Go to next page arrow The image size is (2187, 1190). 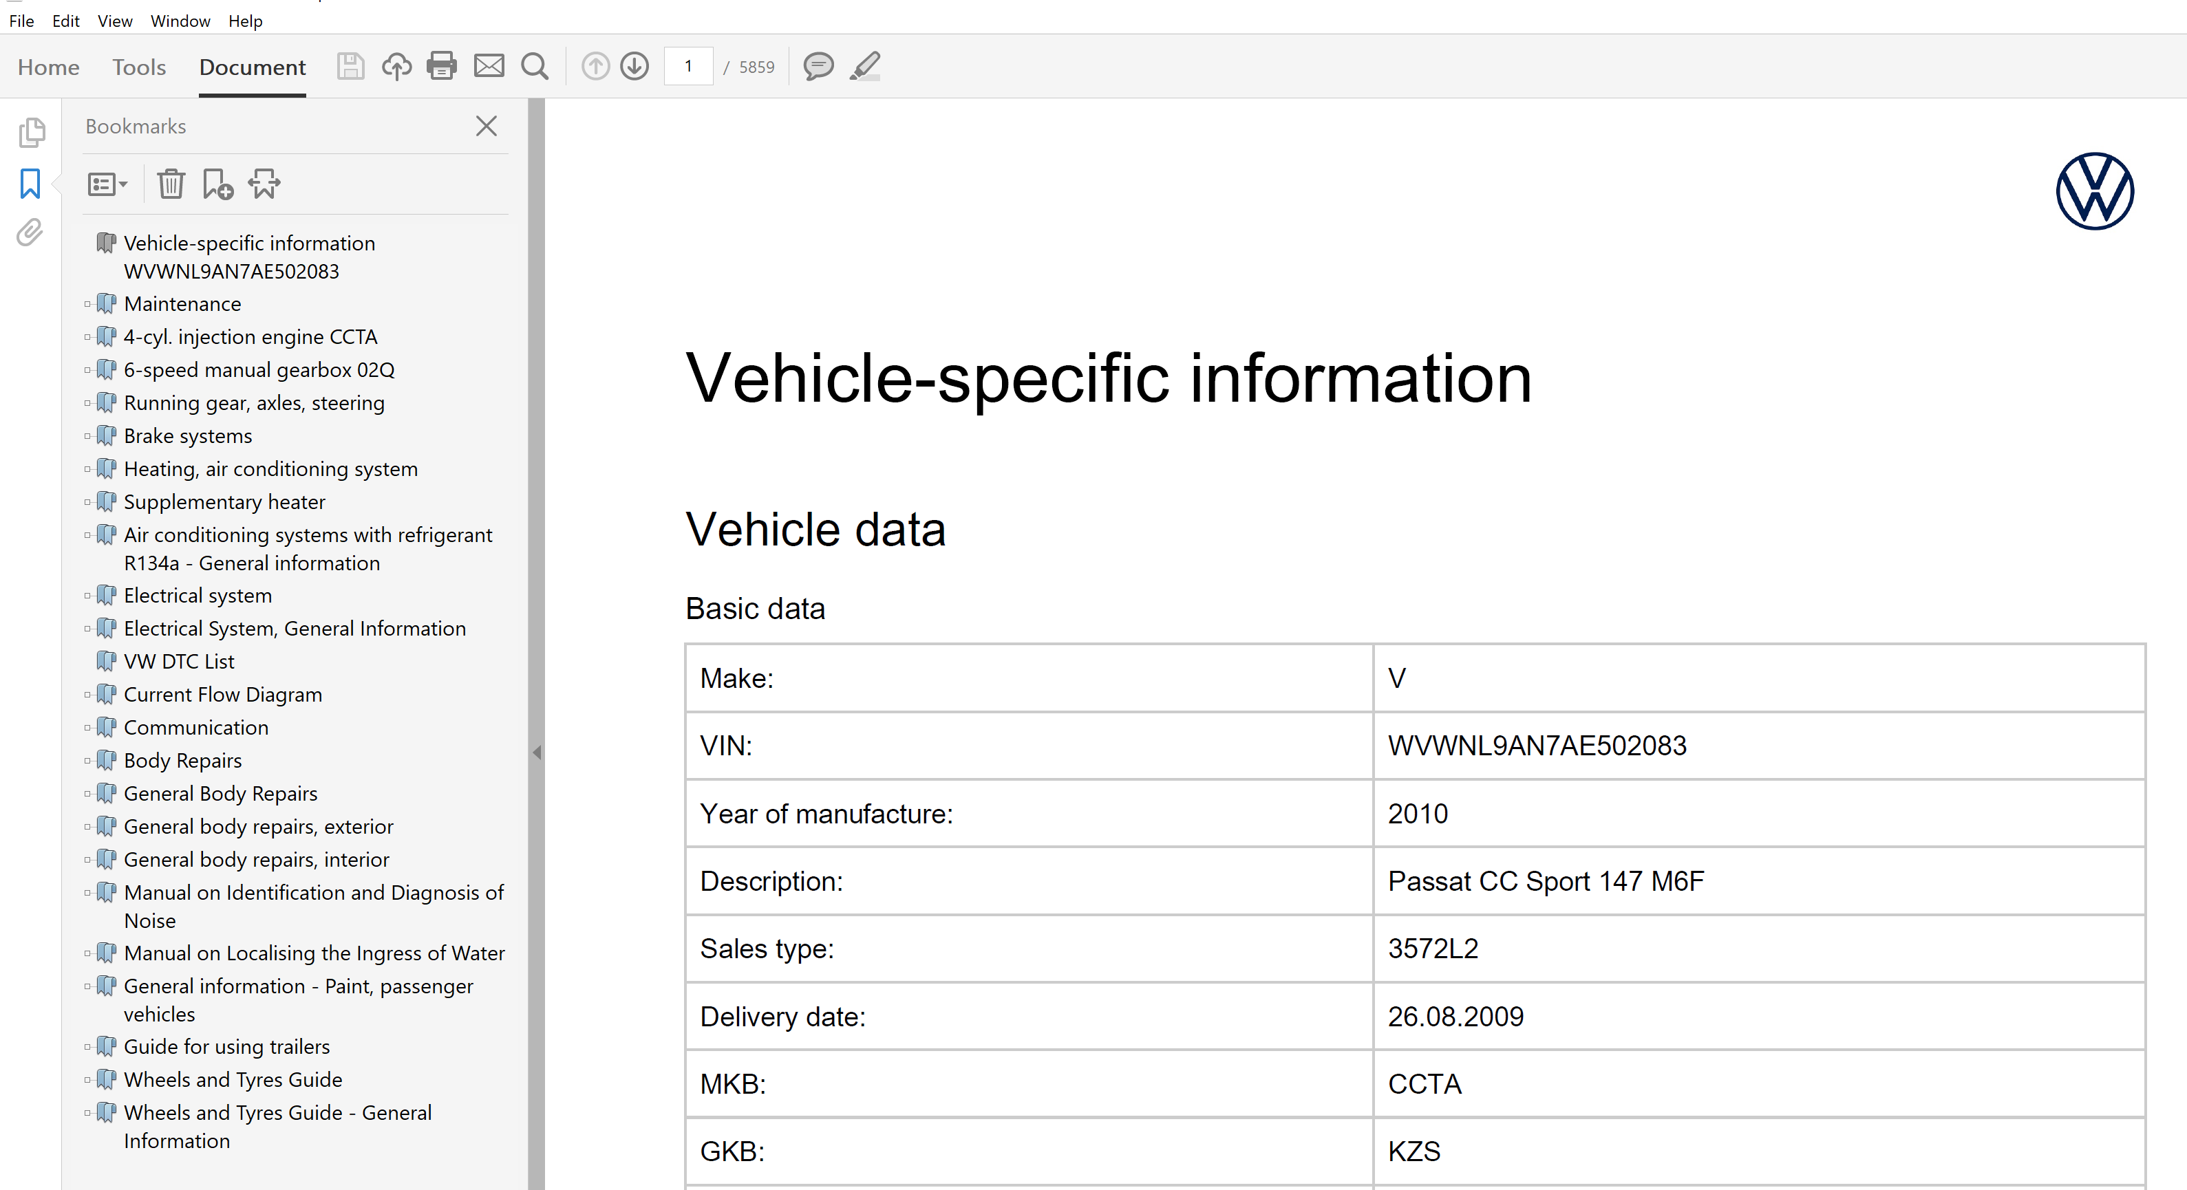point(634,66)
